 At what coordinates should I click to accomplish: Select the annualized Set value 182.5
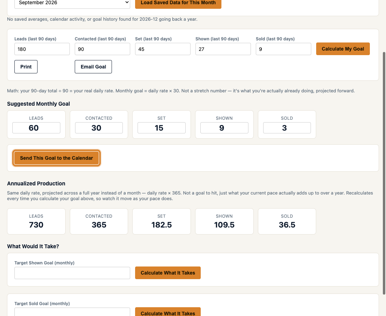click(161, 225)
